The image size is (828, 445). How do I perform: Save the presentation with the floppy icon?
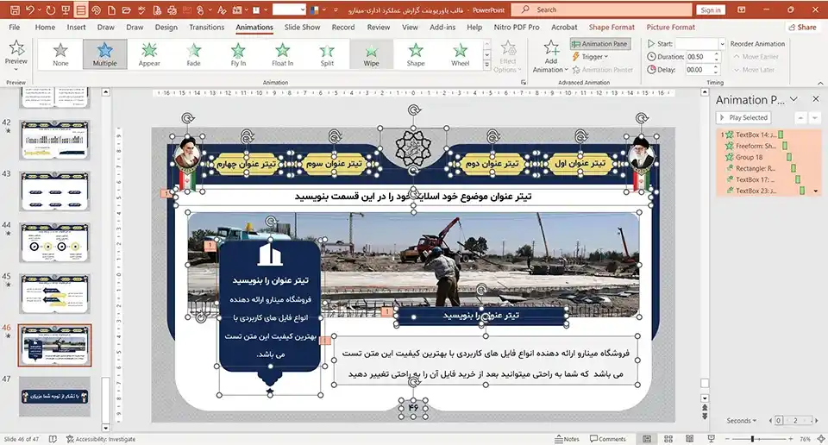coord(15,10)
